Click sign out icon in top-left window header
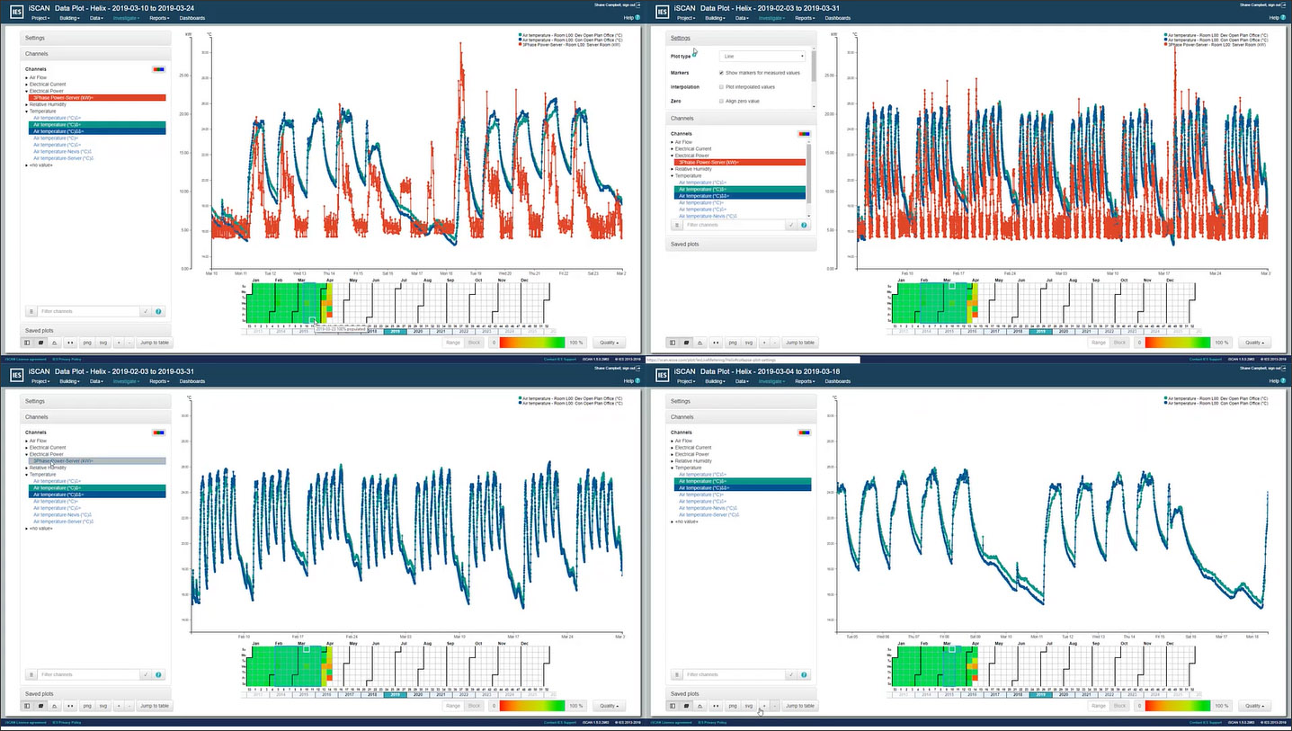 click(637, 5)
